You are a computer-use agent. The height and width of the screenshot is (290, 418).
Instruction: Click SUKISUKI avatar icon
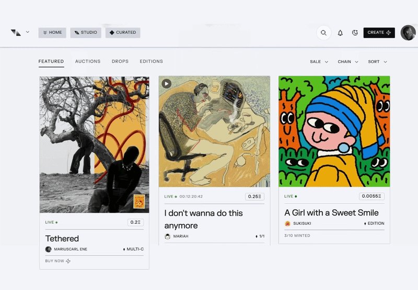point(287,223)
